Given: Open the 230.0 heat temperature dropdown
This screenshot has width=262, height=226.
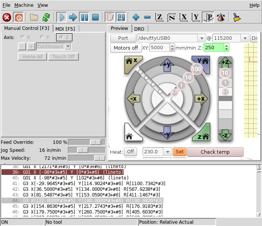Looking at the screenshot, I should click(x=168, y=152).
